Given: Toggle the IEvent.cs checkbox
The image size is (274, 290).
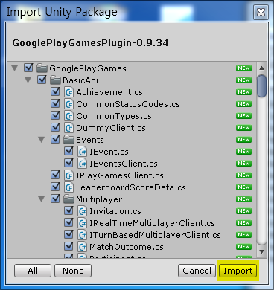Looking at the screenshot, I should pos(68,151).
